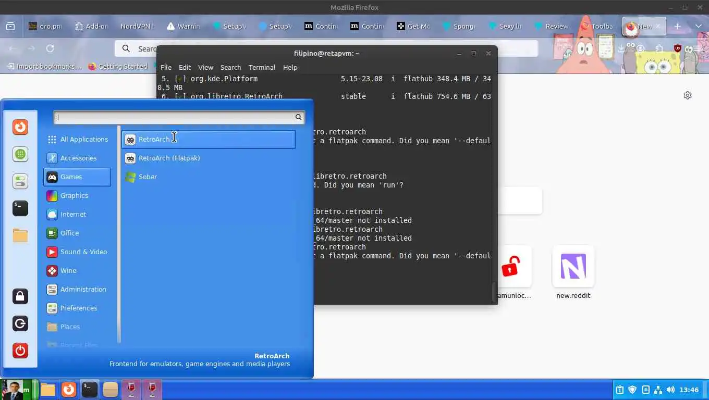The height and width of the screenshot is (400, 709).
Task: Open the terminal Terminal menu
Action: coord(262,67)
